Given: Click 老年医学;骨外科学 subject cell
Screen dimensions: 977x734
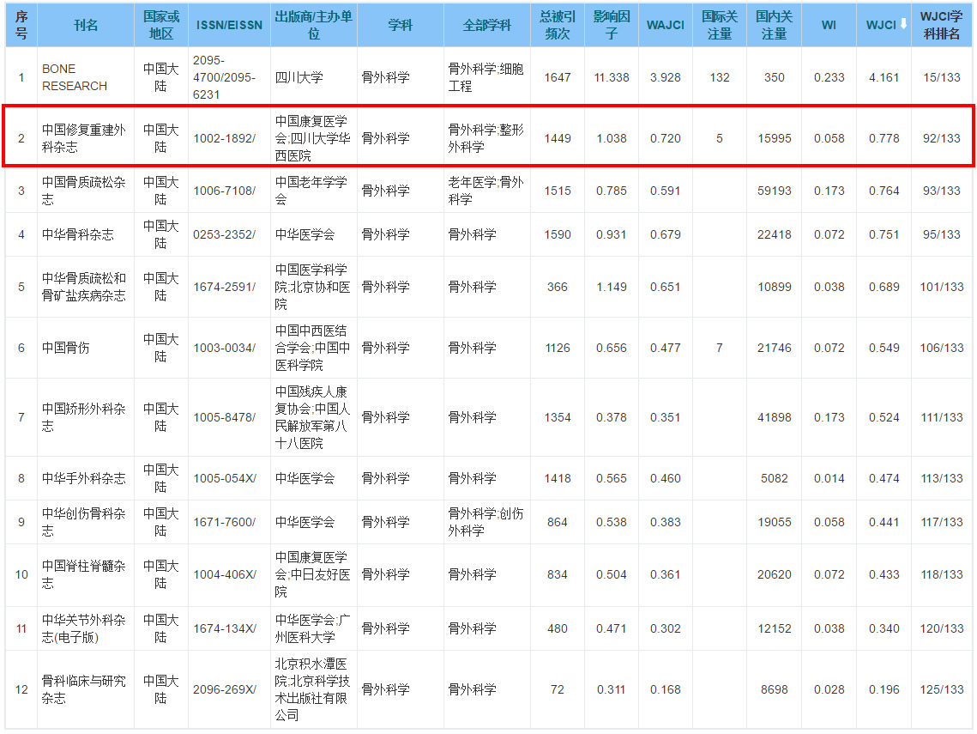Looking at the screenshot, I should [x=486, y=191].
